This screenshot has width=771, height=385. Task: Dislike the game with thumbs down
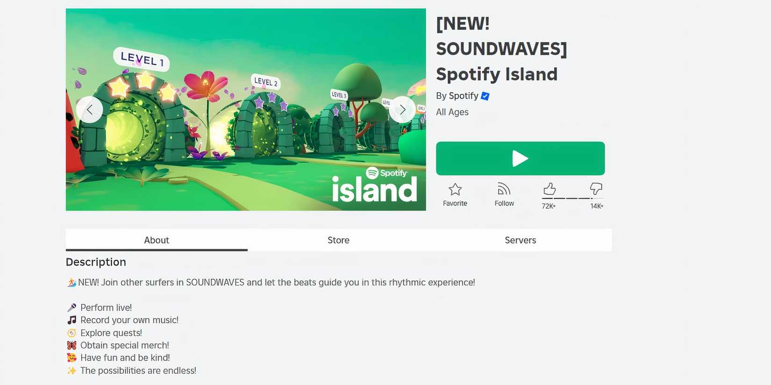[x=596, y=189]
